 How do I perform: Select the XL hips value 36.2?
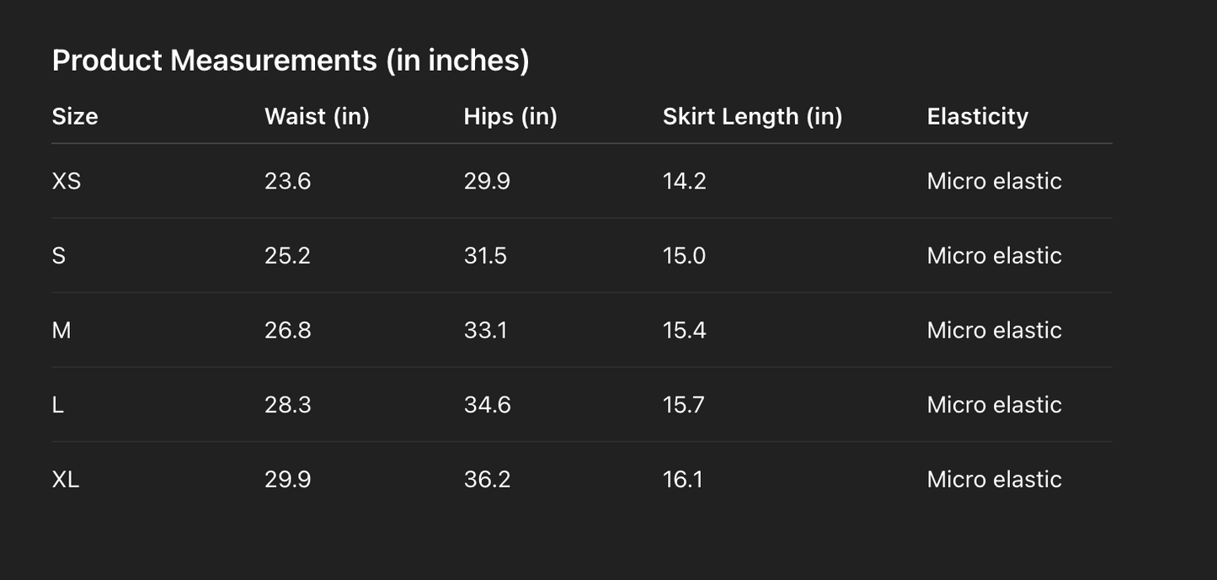487,479
